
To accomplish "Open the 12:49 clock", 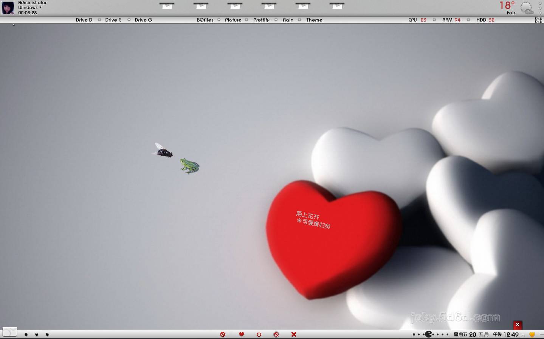I will tap(511, 334).
